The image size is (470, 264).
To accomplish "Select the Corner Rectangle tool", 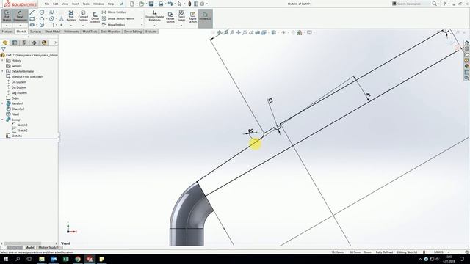I will click(x=32, y=18).
